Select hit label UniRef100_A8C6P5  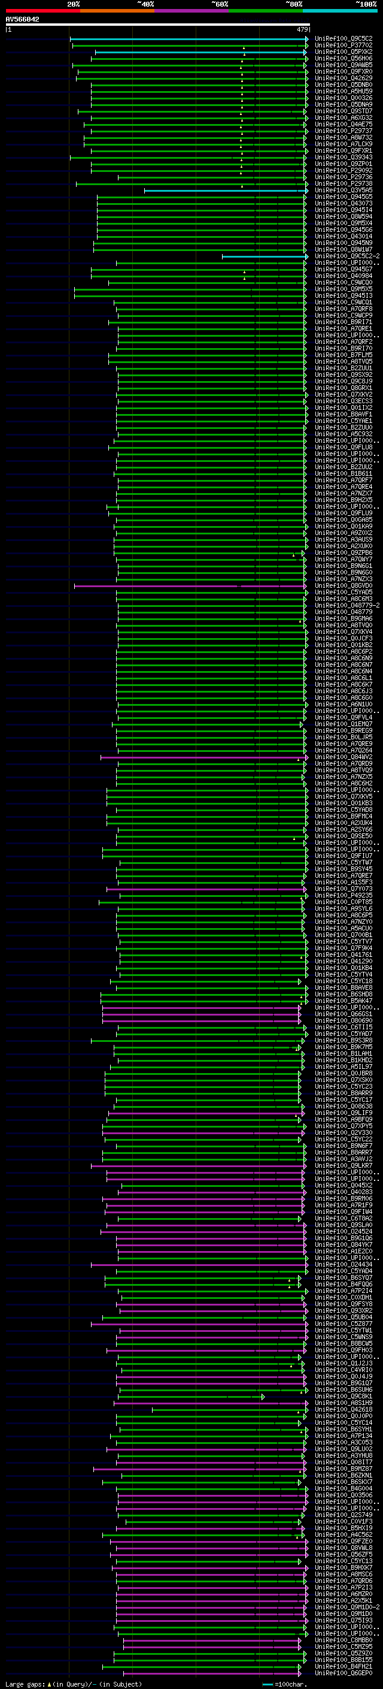[344, 915]
